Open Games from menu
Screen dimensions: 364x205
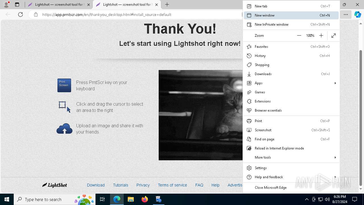[x=291, y=92]
